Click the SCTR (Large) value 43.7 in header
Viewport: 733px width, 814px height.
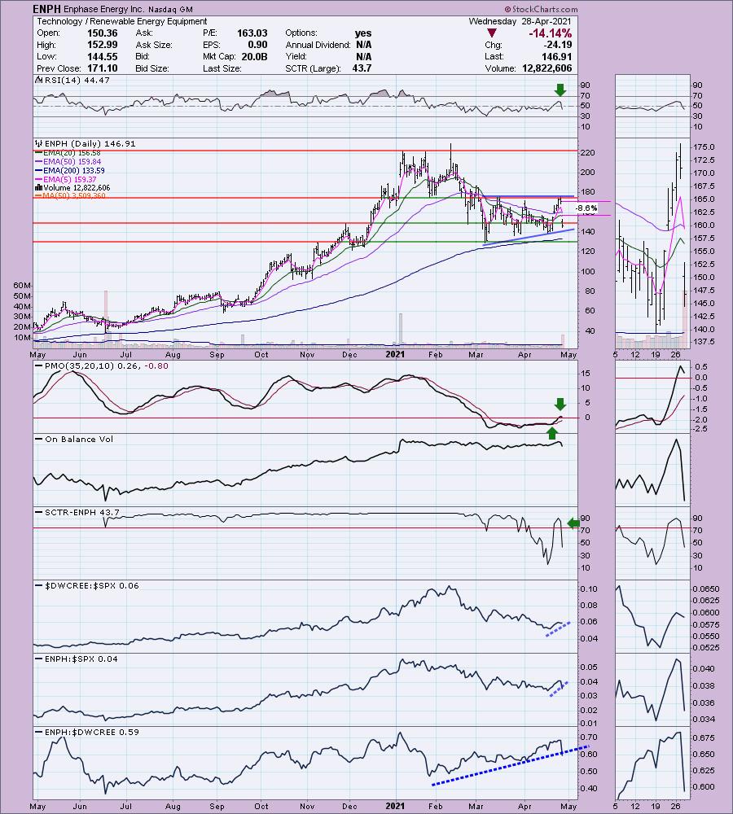tap(362, 68)
